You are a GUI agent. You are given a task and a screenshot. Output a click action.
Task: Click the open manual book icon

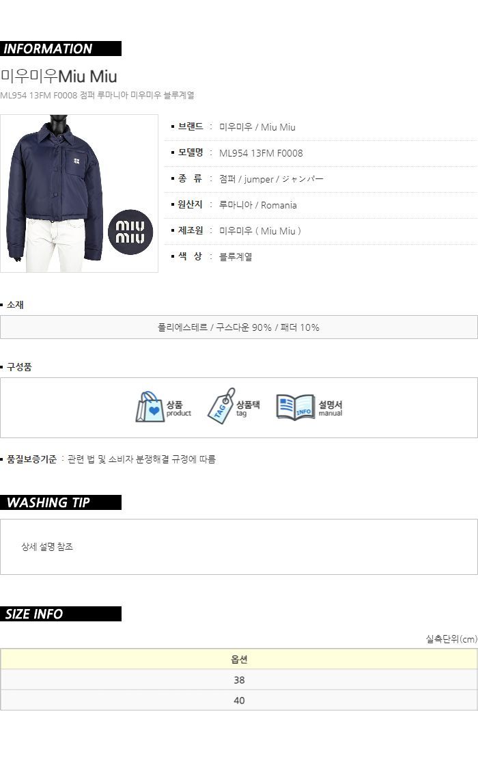295,407
